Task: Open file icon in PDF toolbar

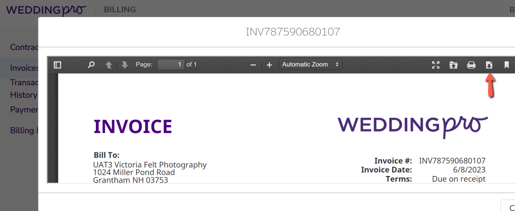Action: [x=454, y=65]
